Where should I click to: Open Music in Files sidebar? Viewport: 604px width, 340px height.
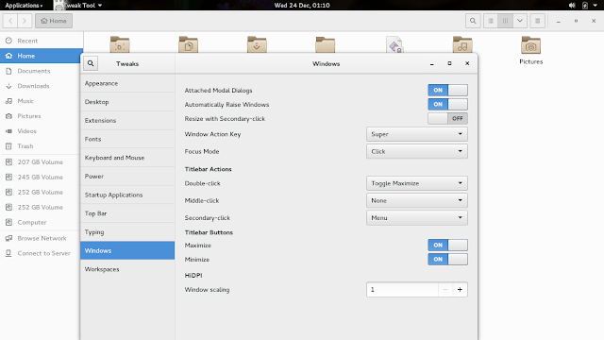click(42, 101)
